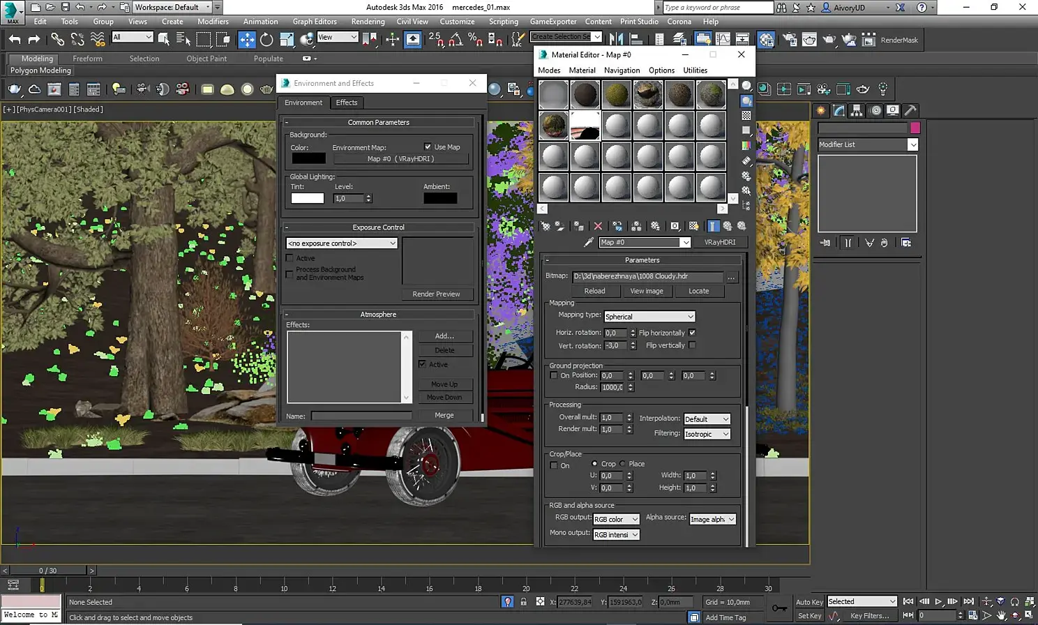Enable the Crop/Place On checkbox
The image size is (1038, 625).
click(554, 465)
